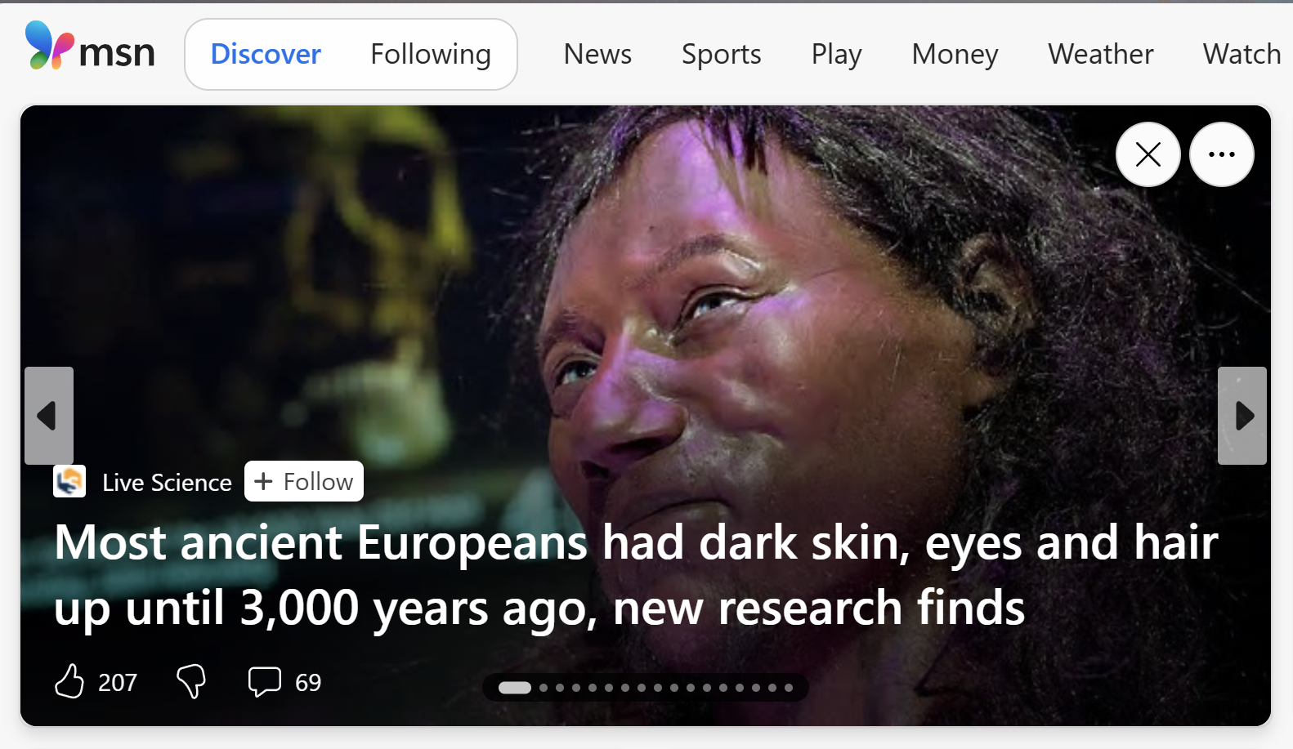
Task: Open the ancient Europeans headline article
Action: coord(636,575)
